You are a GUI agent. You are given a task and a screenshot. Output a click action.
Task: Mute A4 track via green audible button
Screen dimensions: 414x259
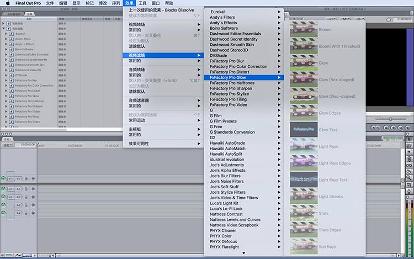pos(3,213)
